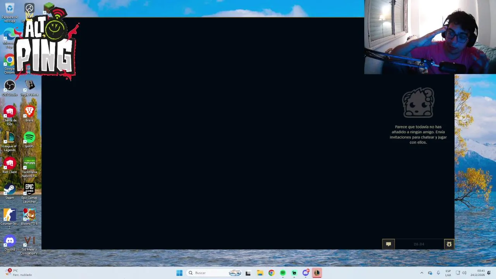Open Cliente de Riot desktop shortcut

[9, 116]
